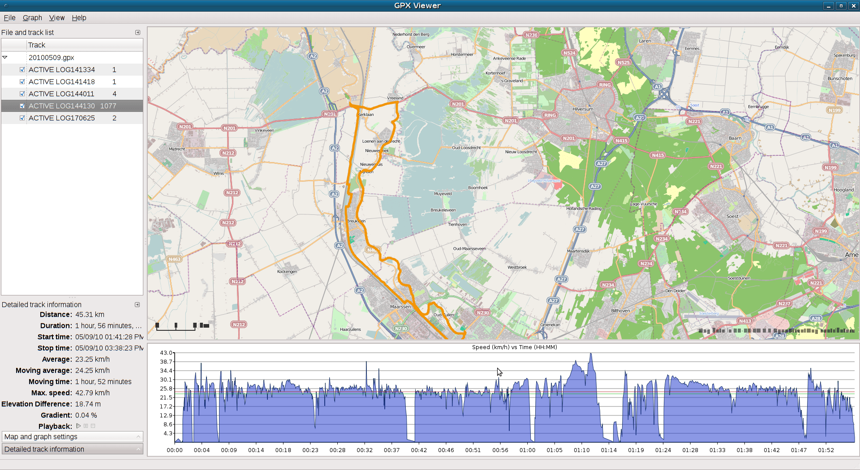Open the window menu icon in title bar

6,6
